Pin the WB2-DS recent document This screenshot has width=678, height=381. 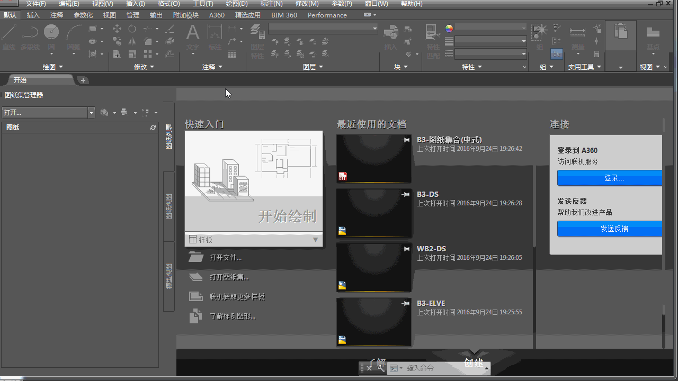coord(406,249)
